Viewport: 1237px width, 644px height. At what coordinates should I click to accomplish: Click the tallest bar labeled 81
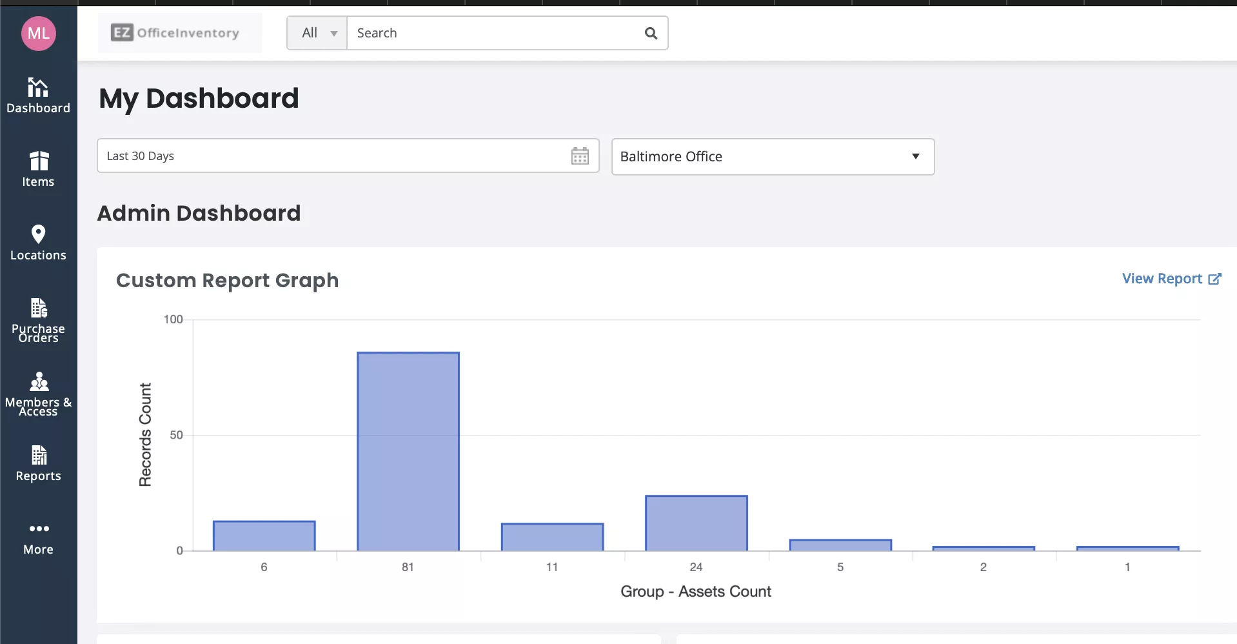(x=408, y=452)
